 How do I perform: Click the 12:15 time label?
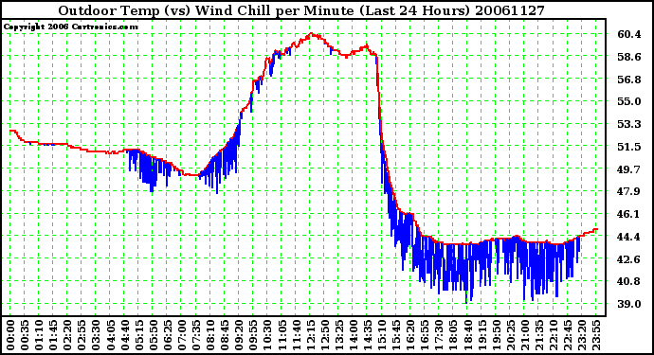coord(310,335)
